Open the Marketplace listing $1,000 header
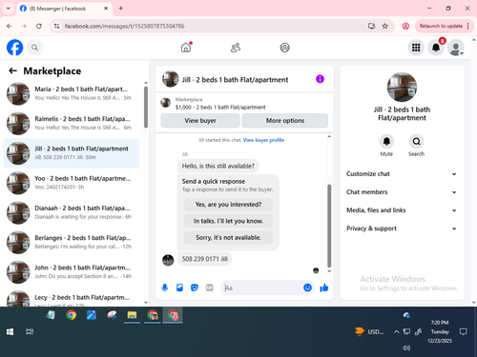The height and width of the screenshot is (357, 477). pos(244,103)
